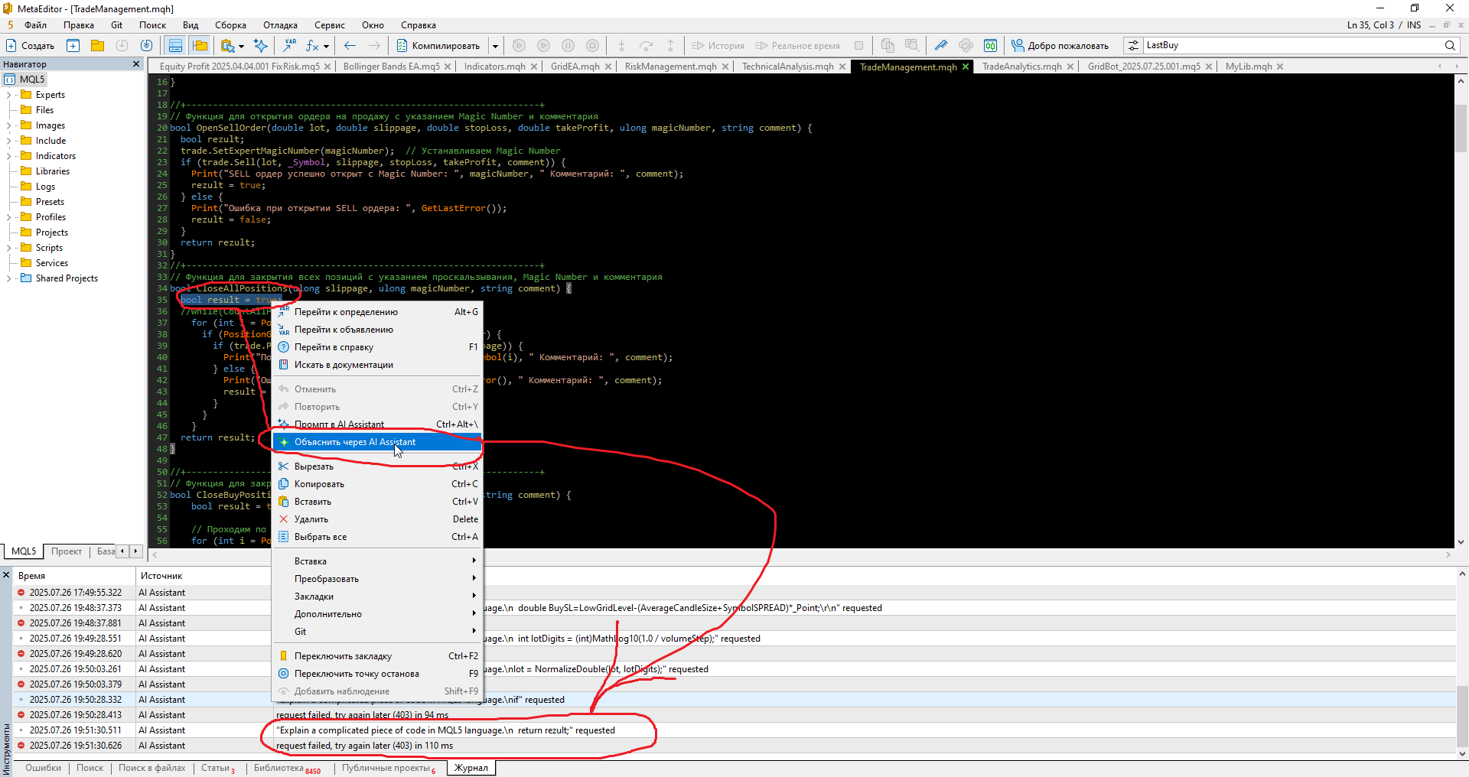Click the VAR go-to-variable icon

coord(289,46)
